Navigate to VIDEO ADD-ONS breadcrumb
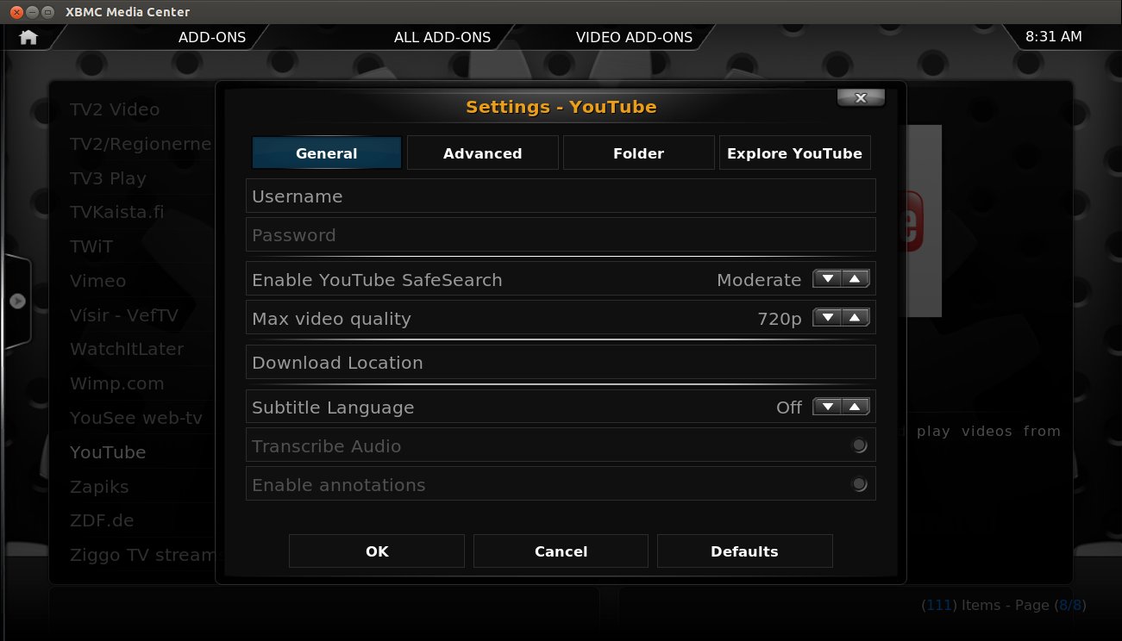This screenshot has height=641, width=1122. pos(634,37)
